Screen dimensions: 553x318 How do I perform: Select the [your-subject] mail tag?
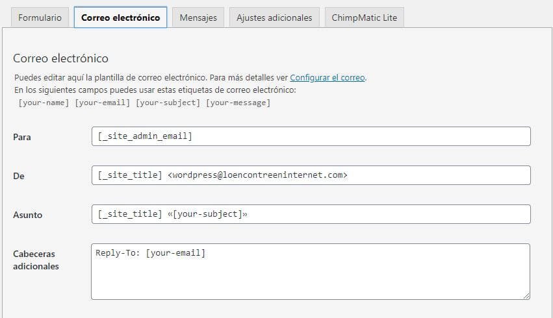click(x=168, y=103)
